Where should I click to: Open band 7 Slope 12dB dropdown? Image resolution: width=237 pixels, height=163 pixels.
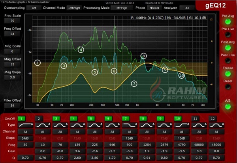click(130, 138)
